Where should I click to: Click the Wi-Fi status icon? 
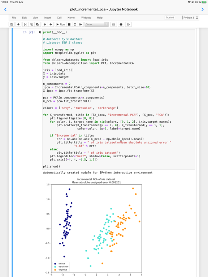189,2
